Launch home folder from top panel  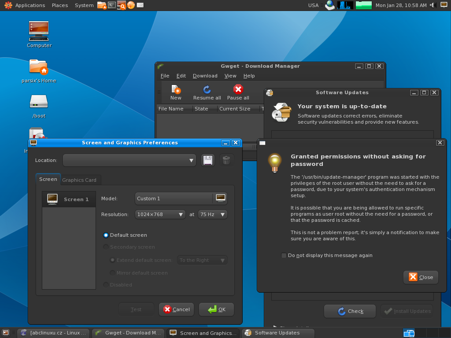click(x=102, y=5)
